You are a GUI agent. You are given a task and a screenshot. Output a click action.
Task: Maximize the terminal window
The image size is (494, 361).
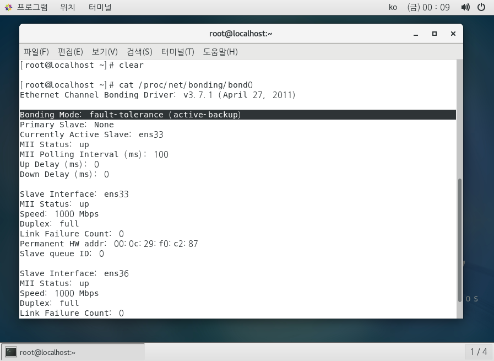coord(435,34)
